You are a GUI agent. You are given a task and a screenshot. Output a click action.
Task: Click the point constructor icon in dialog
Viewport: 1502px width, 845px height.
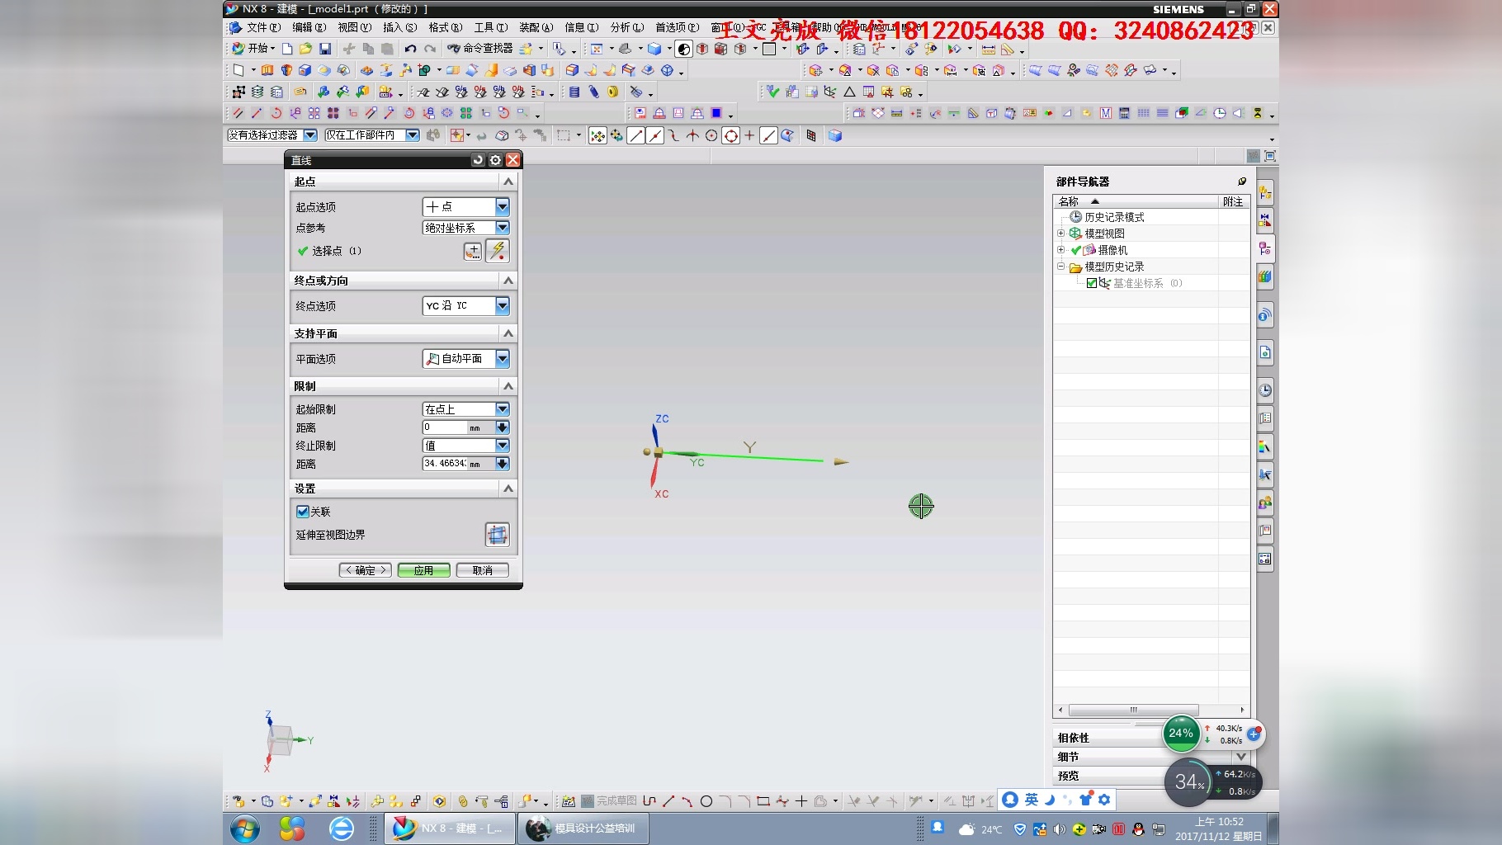(472, 251)
